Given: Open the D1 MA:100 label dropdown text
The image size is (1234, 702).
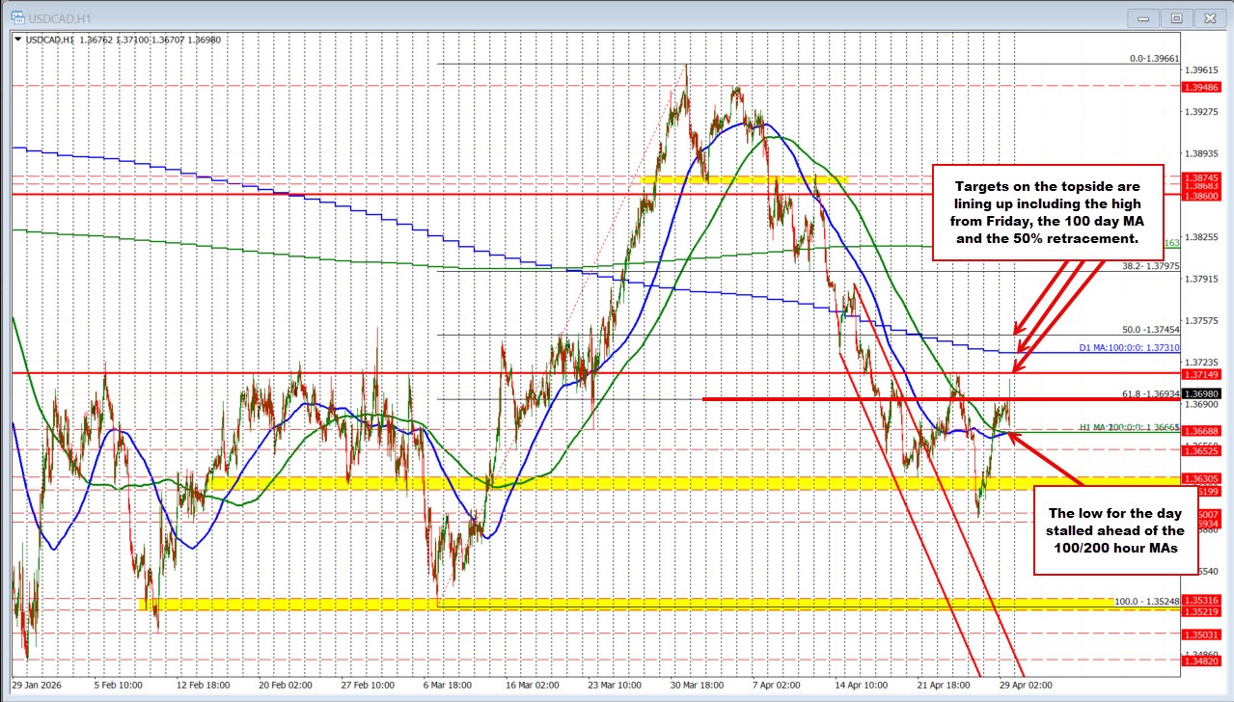Looking at the screenshot, I should point(1131,348).
